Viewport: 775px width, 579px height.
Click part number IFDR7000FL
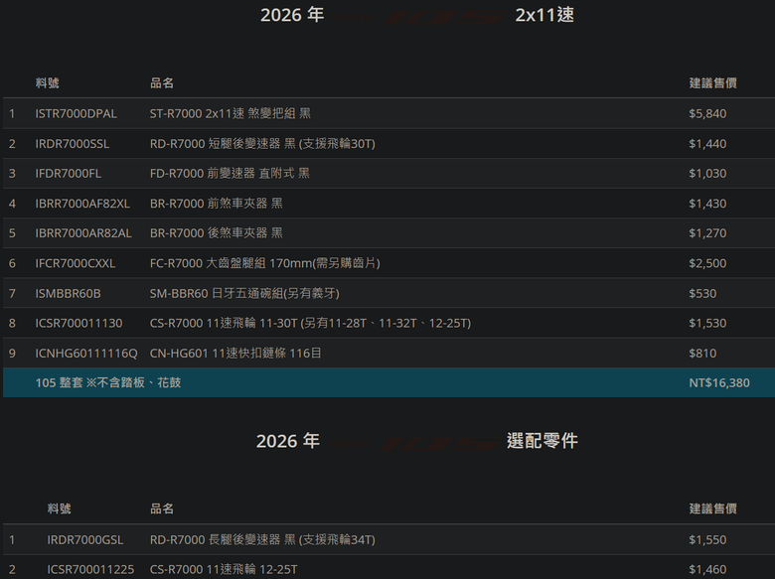click(x=69, y=174)
